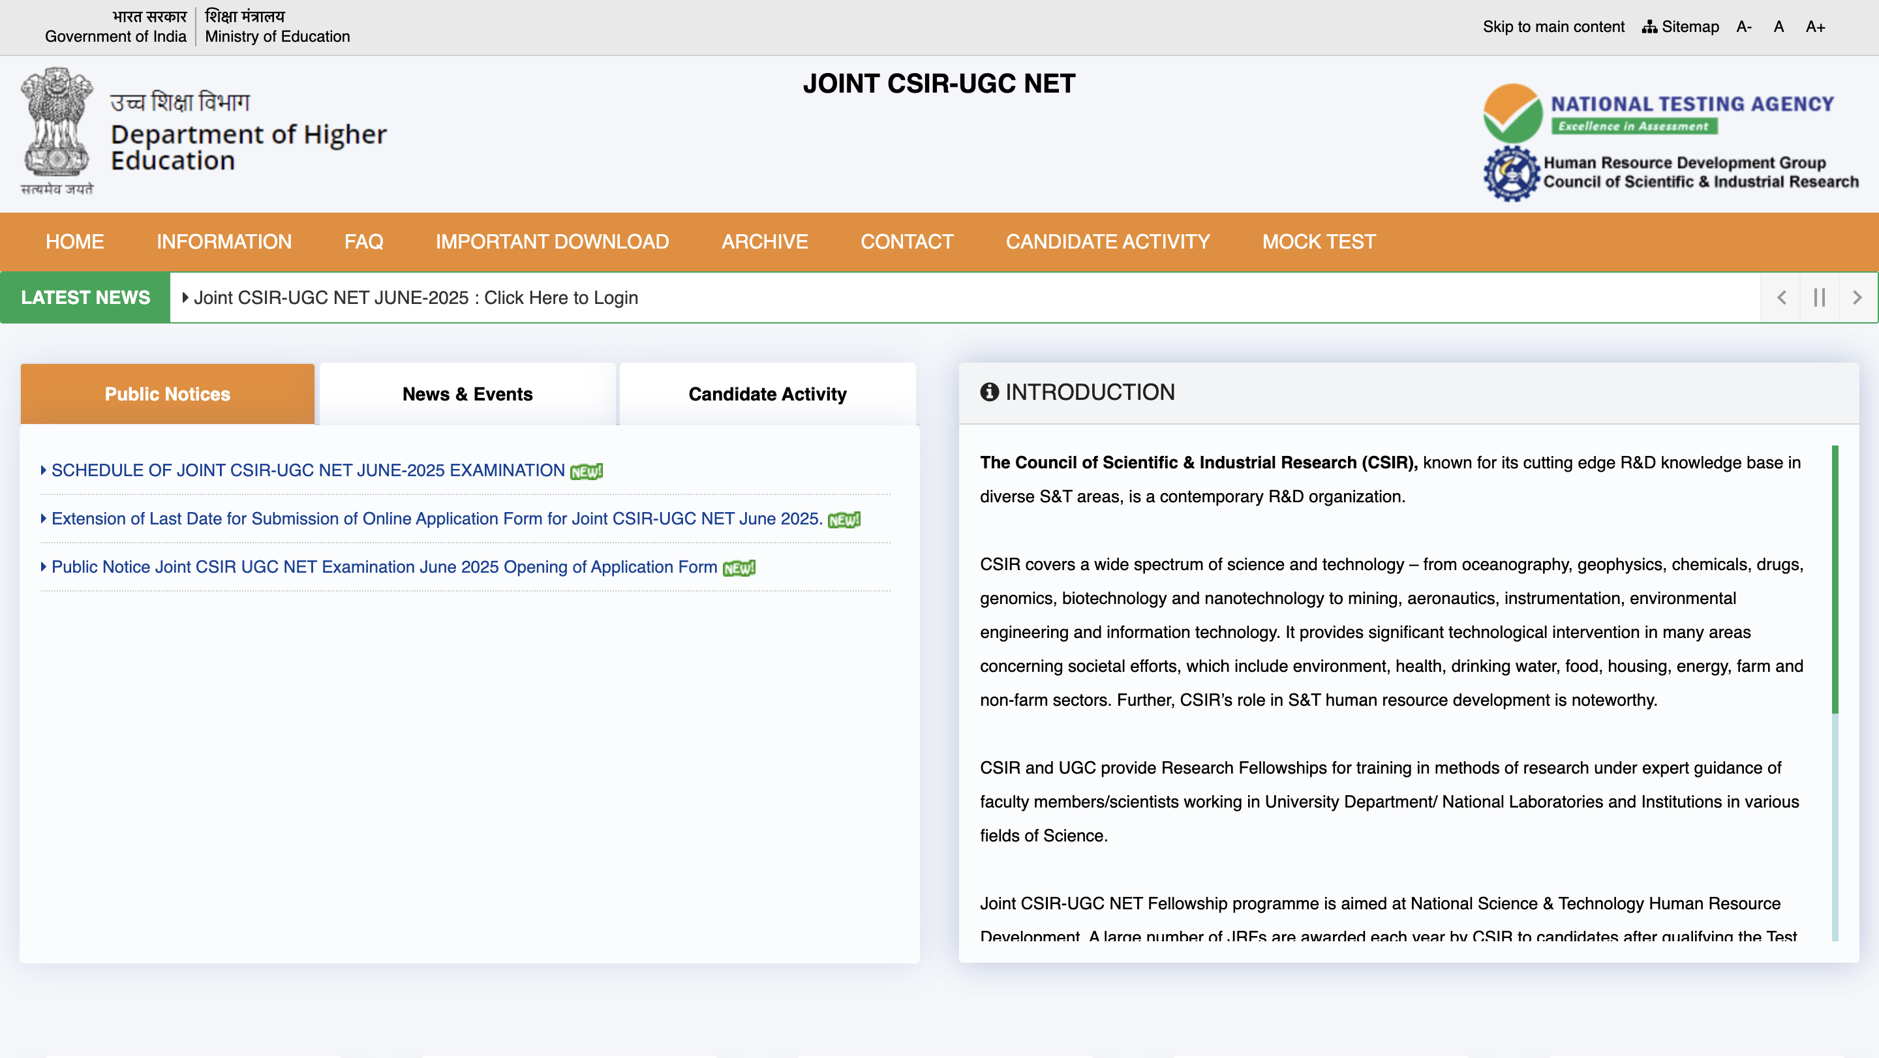The image size is (1879, 1058).
Task: Click the Government of India text
Action: [x=116, y=37]
